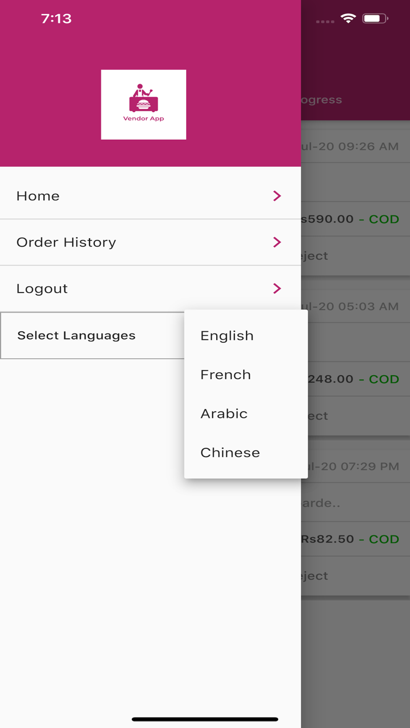Select French as the app language
Image resolution: width=410 pixels, height=728 pixels.
tap(225, 375)
